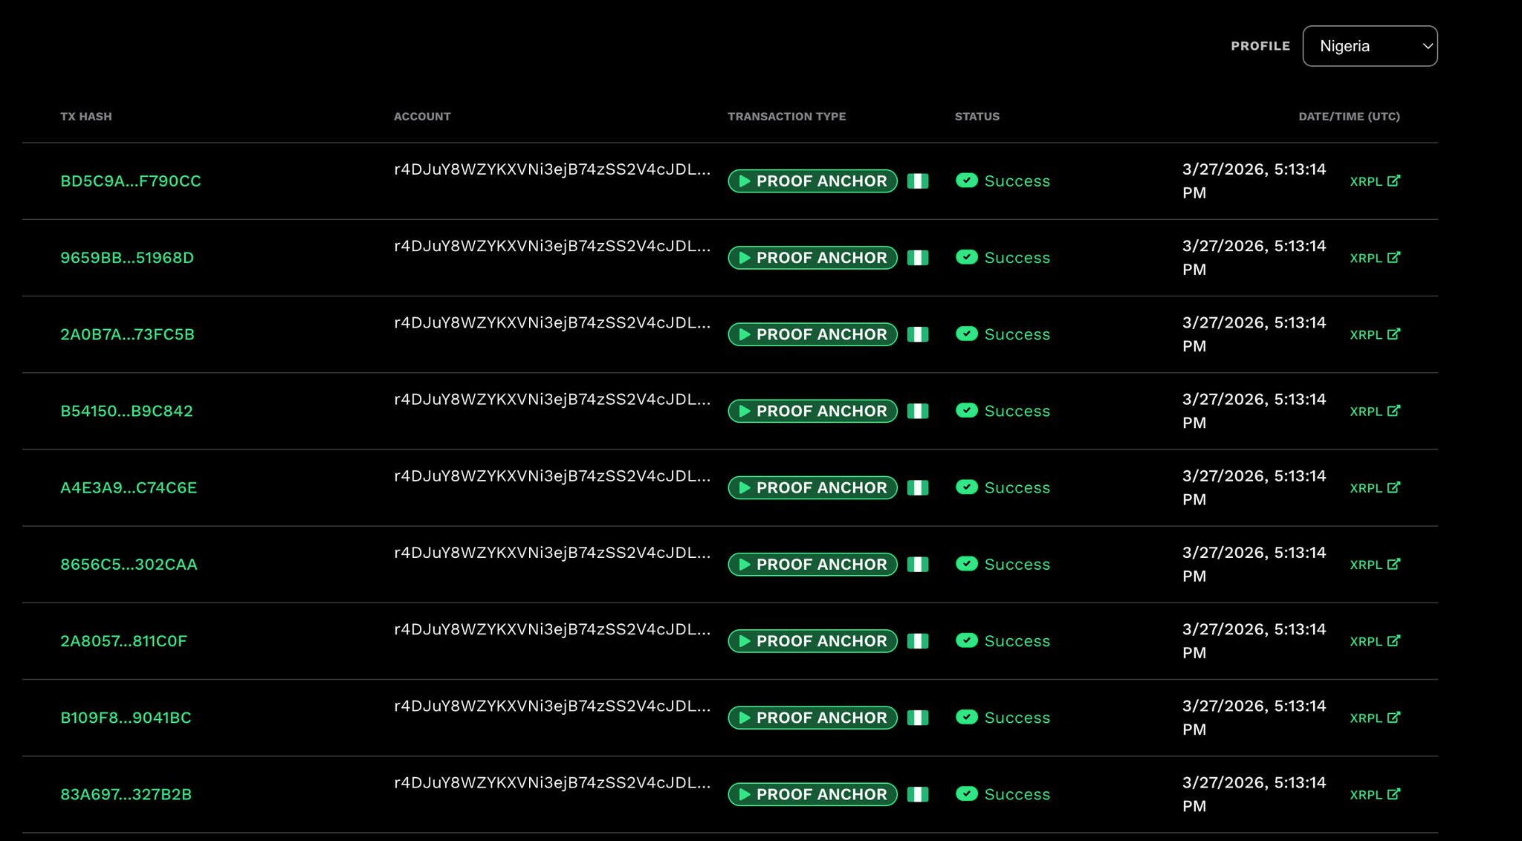Click Success checkmark icon for 2A8057...811C0F
Viewport: 1522px width, 841px height.
pyautogui.click(x=966, y=640)
